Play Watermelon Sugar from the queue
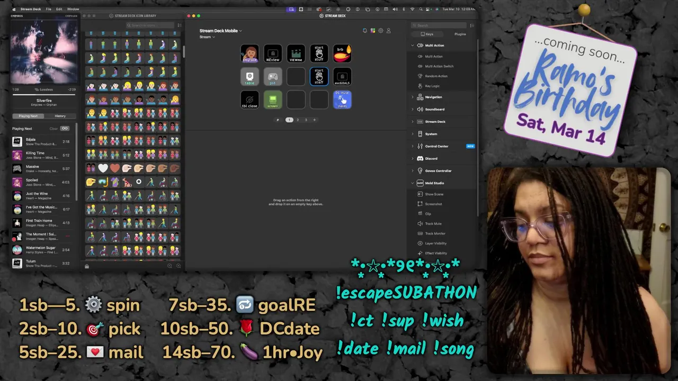The image size is (678, 381). [42, 250]
